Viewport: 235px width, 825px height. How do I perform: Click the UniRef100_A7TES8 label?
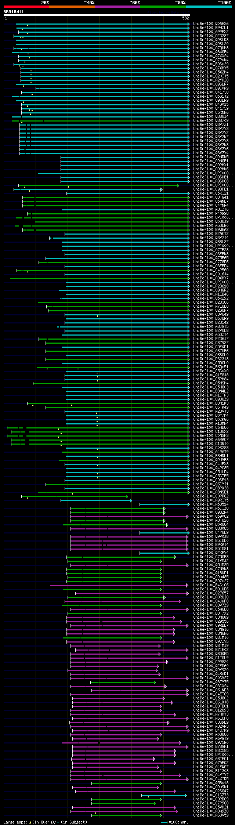pyautogui.click(x=211, y=250)
